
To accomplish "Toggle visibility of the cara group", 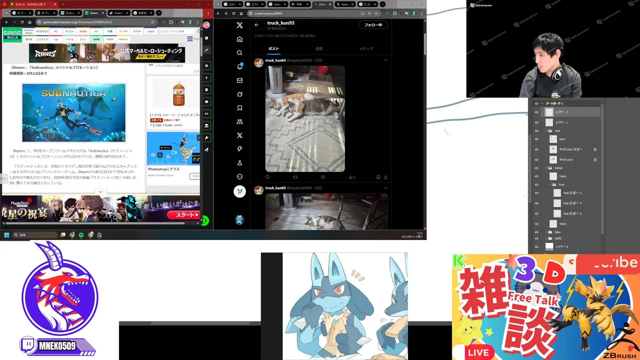I will (536, 130).
